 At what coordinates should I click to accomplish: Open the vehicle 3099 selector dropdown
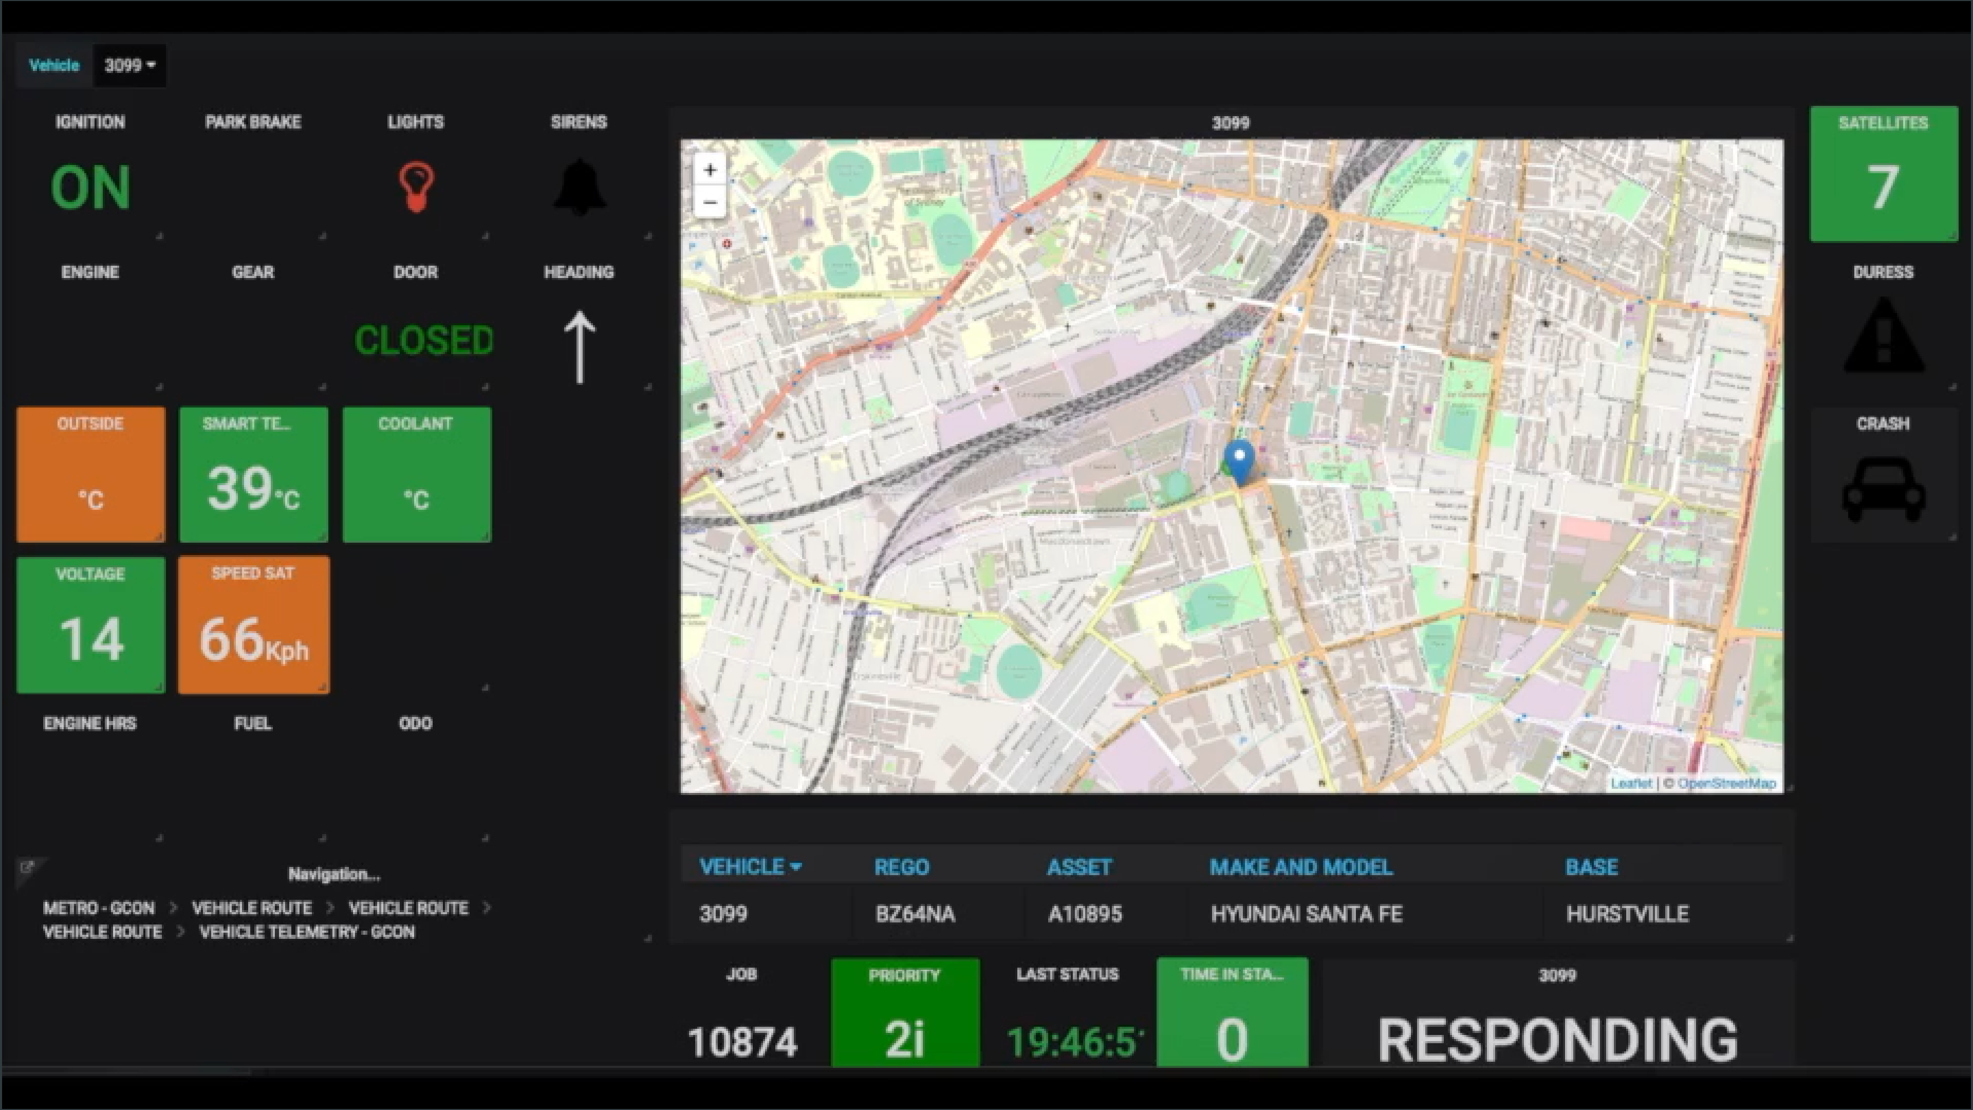[x=128, y=66]
